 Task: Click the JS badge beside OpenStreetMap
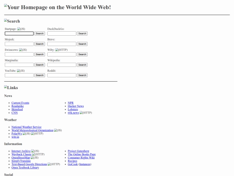coord(35,158)
